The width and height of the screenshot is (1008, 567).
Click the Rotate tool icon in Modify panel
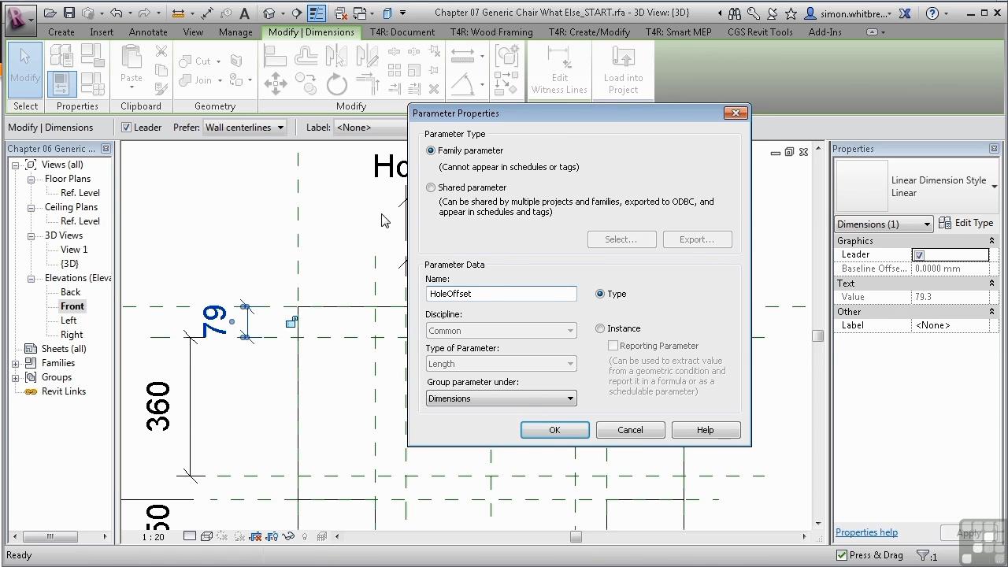click(x=336, y=83)
